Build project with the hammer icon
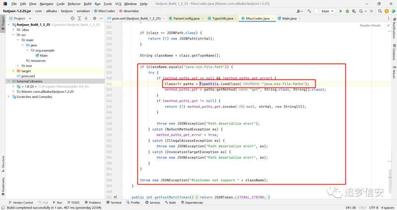This screenshot has height=210, width=397. pyautogui.click(x=309, y=11)
